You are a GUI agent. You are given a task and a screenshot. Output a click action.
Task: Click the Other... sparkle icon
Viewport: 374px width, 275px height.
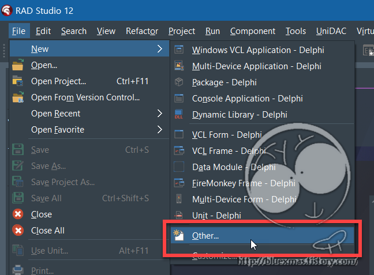(x=178, y=235)
